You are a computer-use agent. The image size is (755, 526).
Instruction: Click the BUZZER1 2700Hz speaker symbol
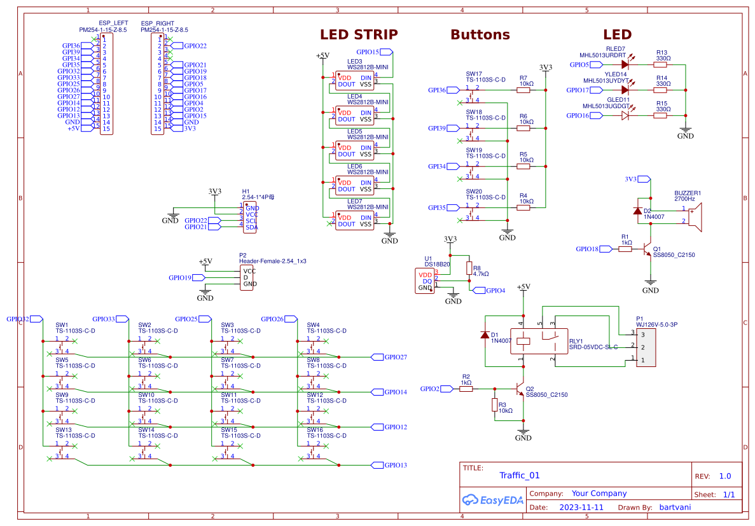(696, 216)
